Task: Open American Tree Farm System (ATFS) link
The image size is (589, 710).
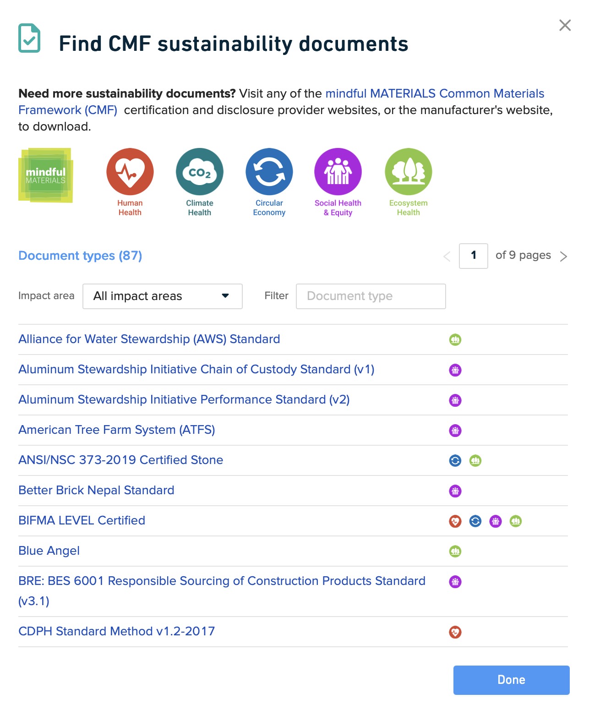Action: click(117, 430)
